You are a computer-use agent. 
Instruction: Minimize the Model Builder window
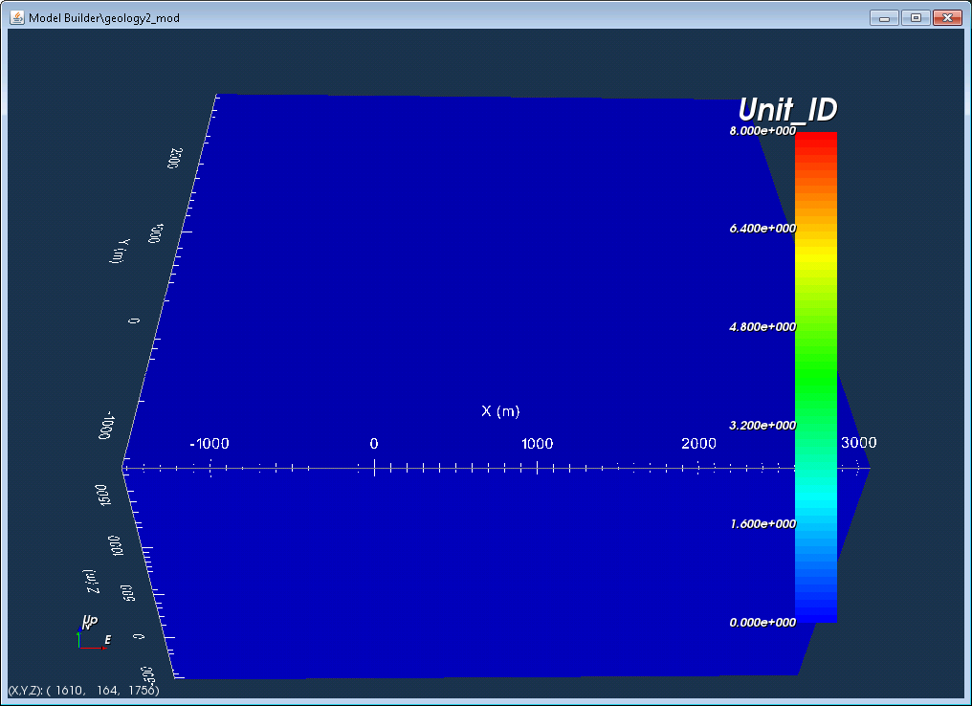click(x=884, y=18)
